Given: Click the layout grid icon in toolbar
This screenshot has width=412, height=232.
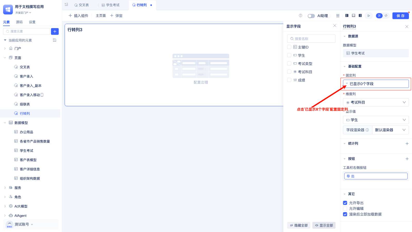Looking at the screenshot, I should pyautogui.click(x=338, y=16).
